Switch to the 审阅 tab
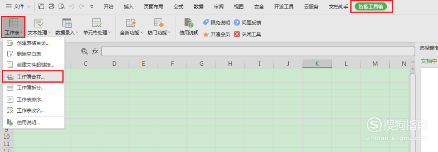This screenshot has width=438, height=152. (219, 7)
